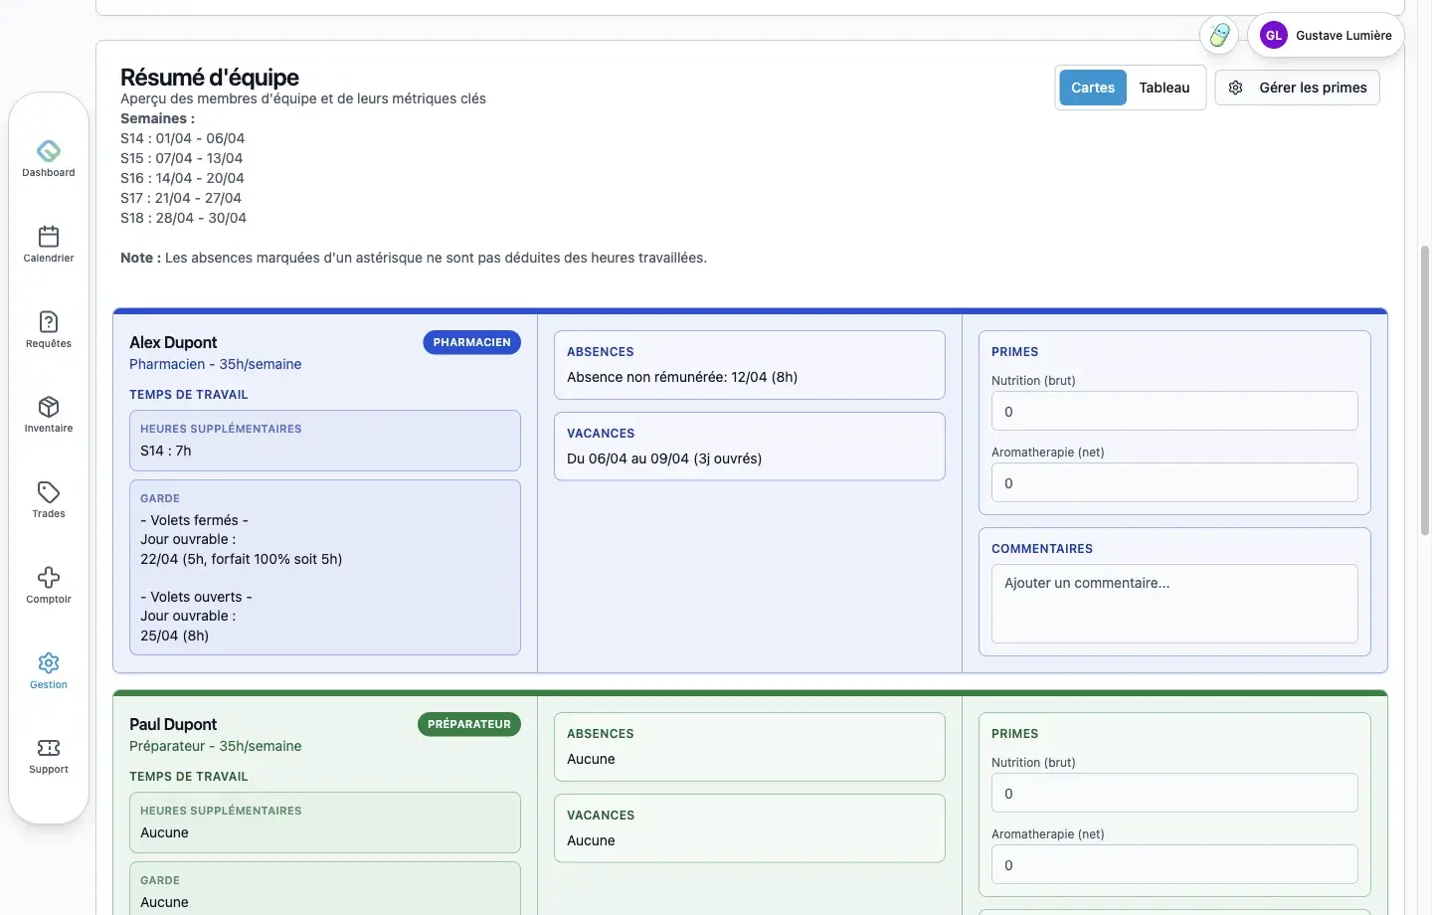Open the Calendrier calendar icon
1432x915 pixels.
[49, 236]
